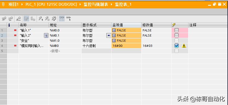Expand breadcrumb arrow after 监控与强制表
Screen dimensions: 228x105
112,5
